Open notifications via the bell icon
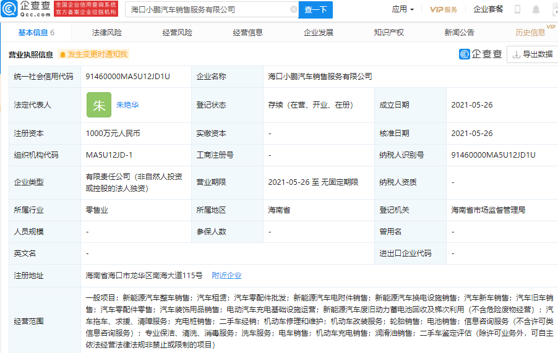This screenshot has height=353, width=558. tap(536, 9)
